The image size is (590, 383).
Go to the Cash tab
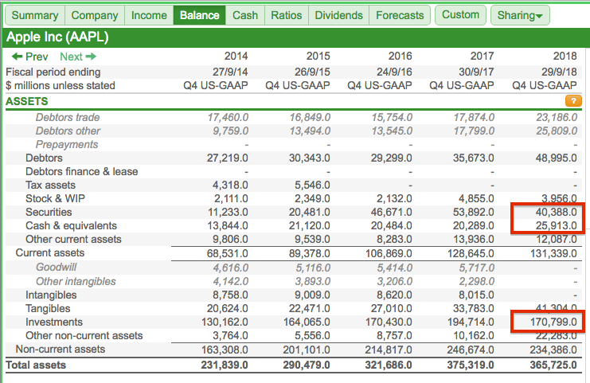(x=245, y=15)
